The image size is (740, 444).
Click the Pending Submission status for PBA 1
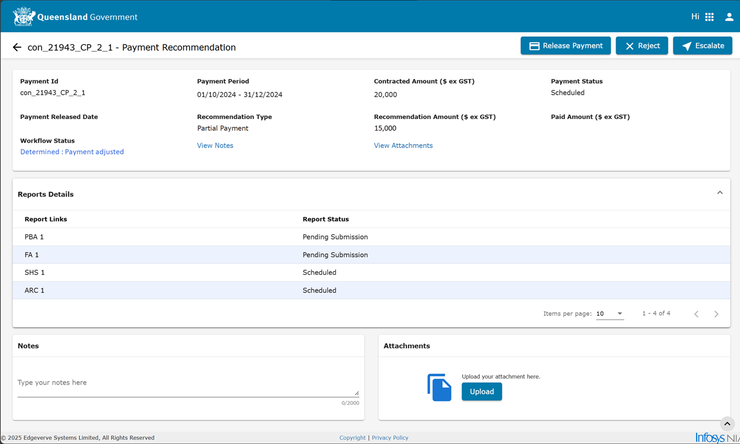[335, 237]
